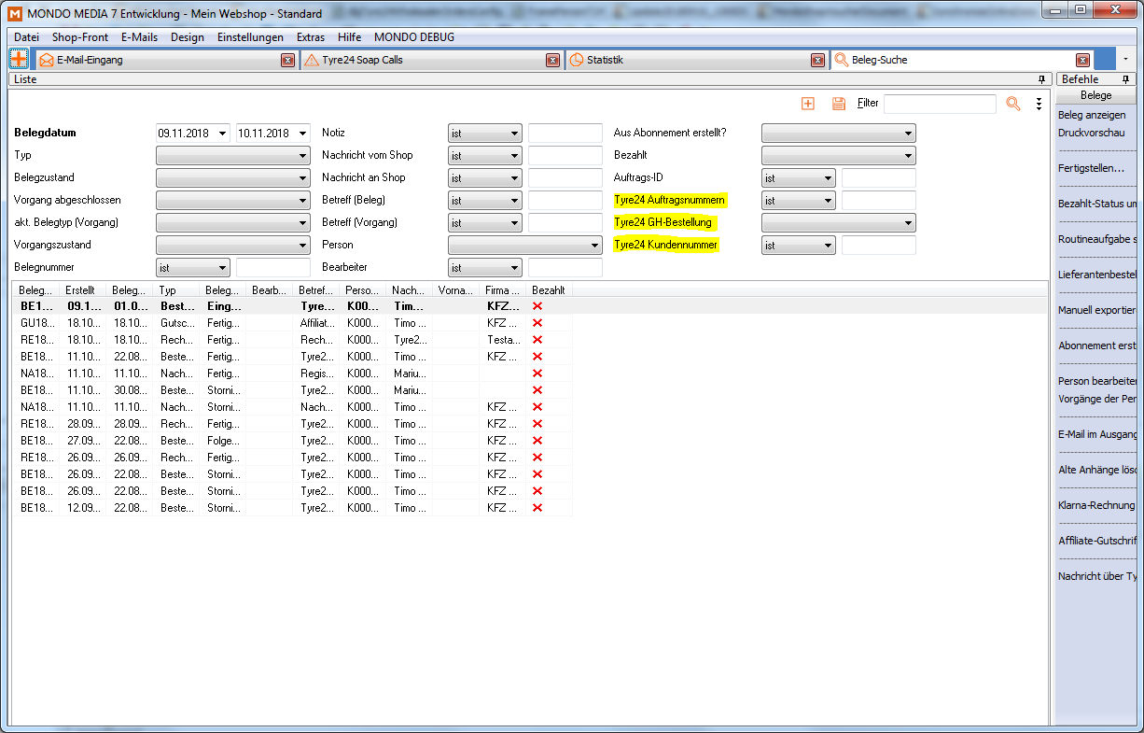1144x733 pixels.
Task: Click the add filter plus icon
Action: pyautogui.click(x=808, y=104)
